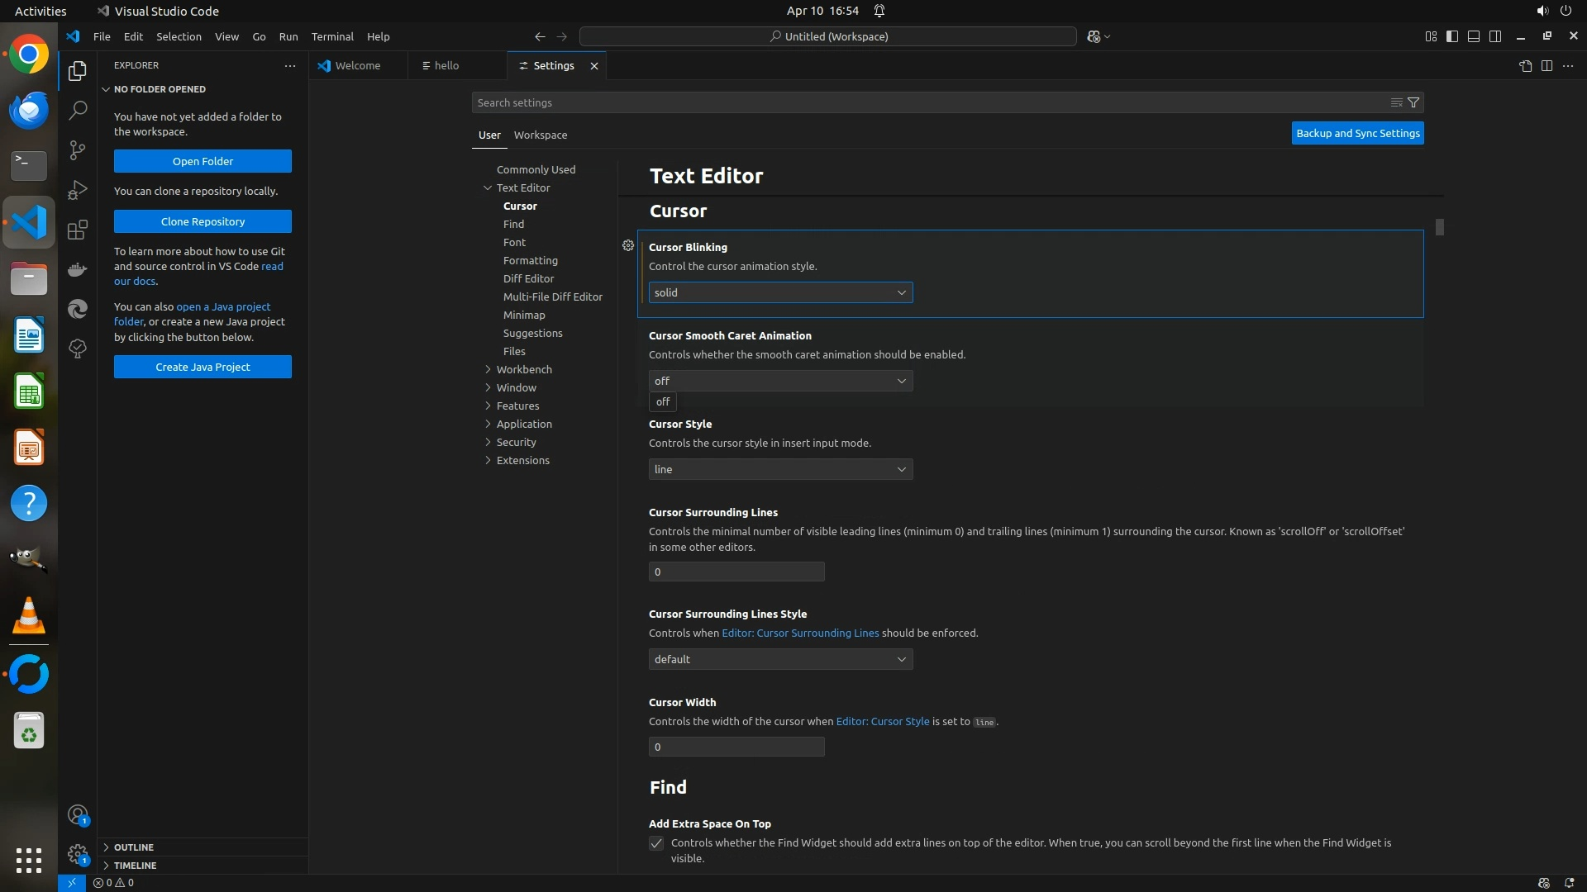Click Editor: Cursor Surrounding Lines link
Screen dimensions: 1587x892
(x=800, y=633)
